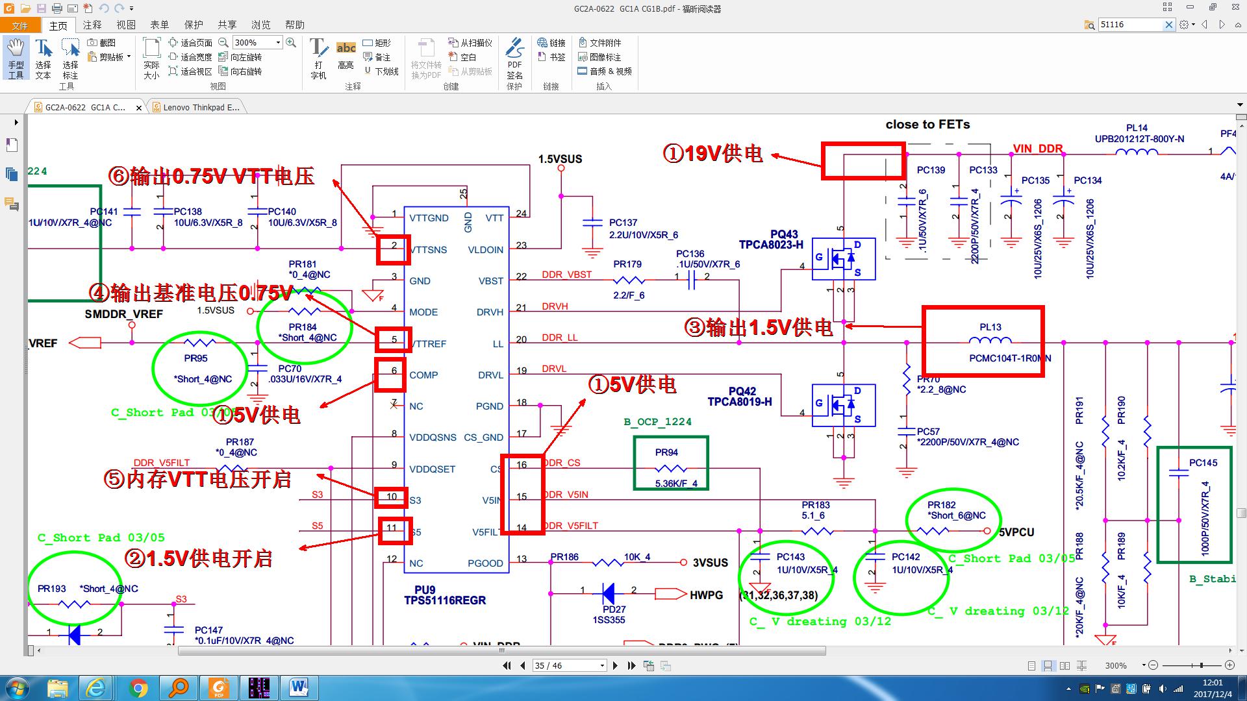Expand the page number 35 / 46 dropdown

click(602, 666)
